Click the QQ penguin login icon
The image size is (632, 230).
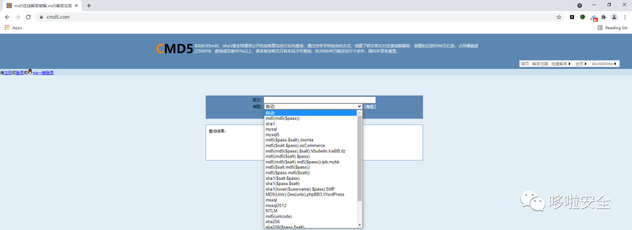click(30, 72)
